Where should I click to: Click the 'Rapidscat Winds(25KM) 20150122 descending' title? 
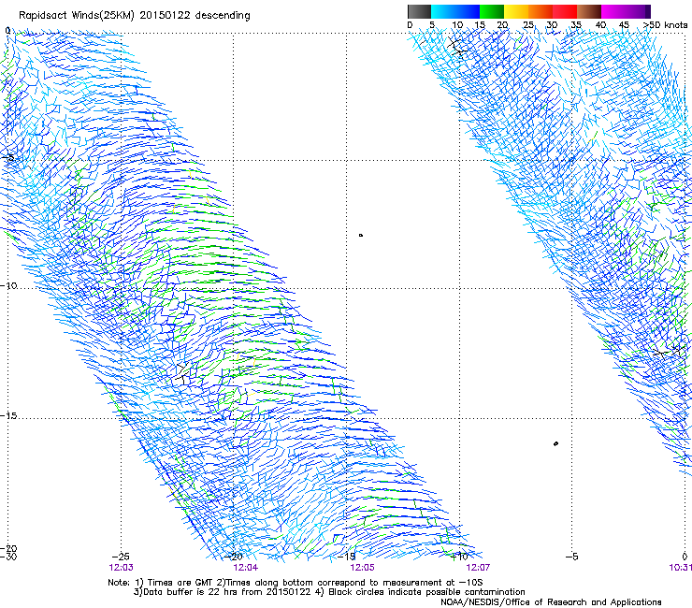134,16
